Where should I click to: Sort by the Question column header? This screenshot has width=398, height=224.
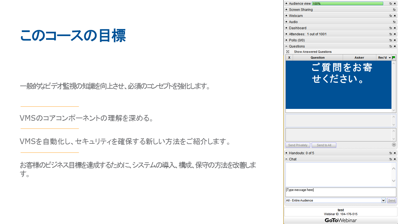(318, 58)
